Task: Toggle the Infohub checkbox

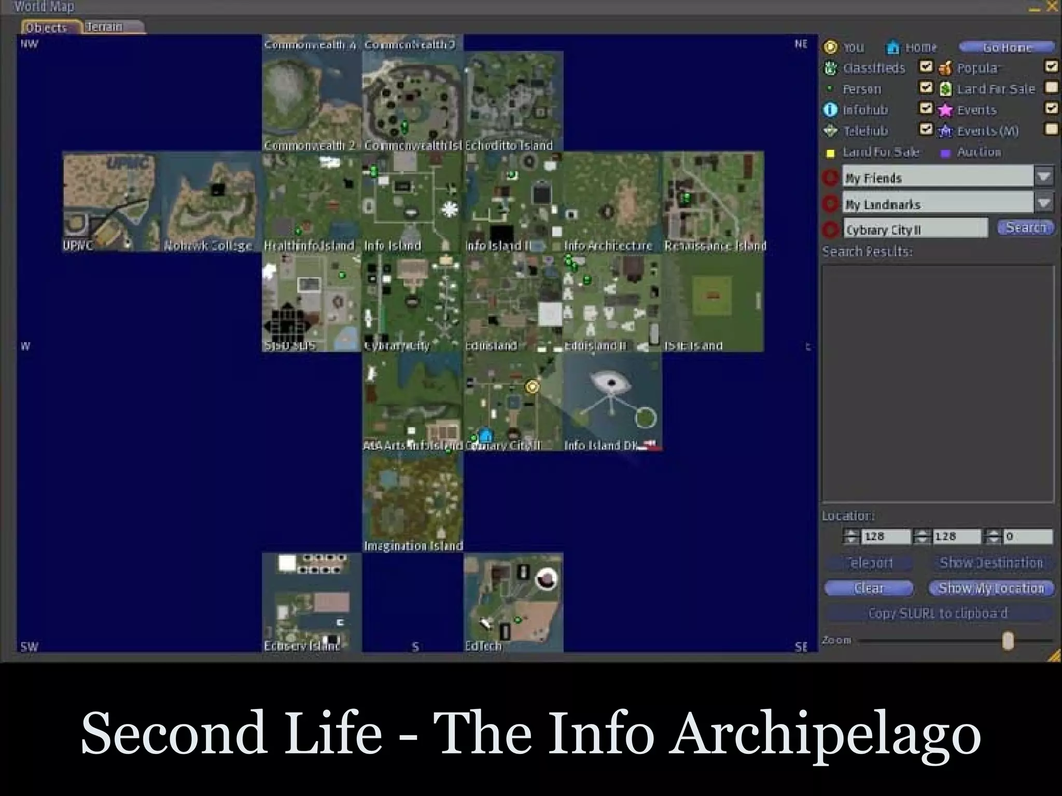Action: (x=926, y=108)
